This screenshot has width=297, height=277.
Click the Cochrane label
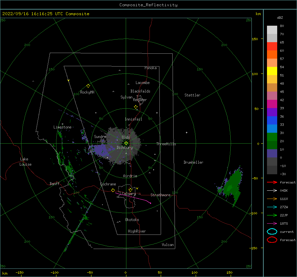(108, 184)
